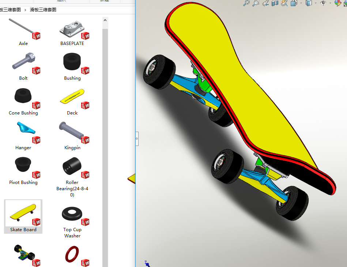Expand the Hide/Show Items dropdown arrow
The width and height of the screenshot is (347, 267).
coord(330,3)
